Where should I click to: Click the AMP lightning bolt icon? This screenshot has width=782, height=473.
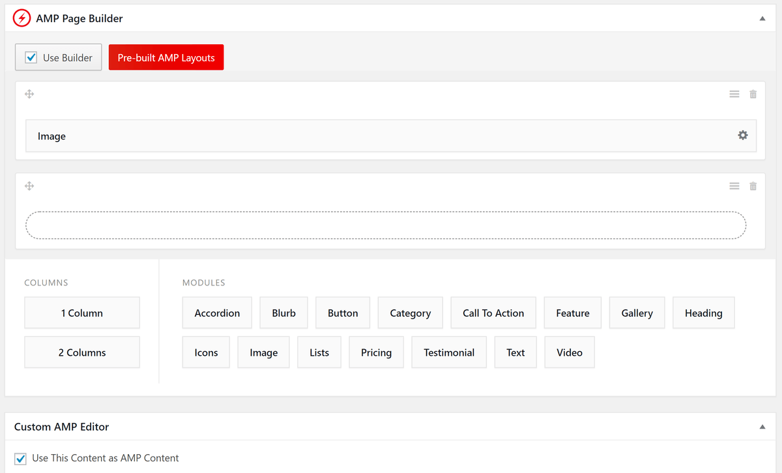(22, 18)
